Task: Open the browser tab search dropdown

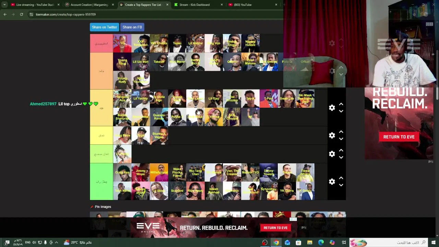Action: pos(4,5)
